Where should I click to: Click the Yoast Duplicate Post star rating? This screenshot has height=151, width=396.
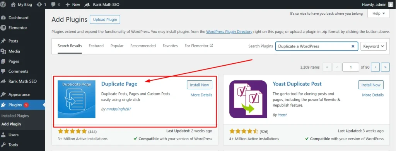click(244, 131)
